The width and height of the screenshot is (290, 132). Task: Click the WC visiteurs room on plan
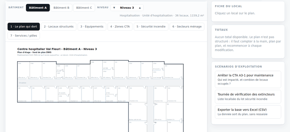coord(108,74)
